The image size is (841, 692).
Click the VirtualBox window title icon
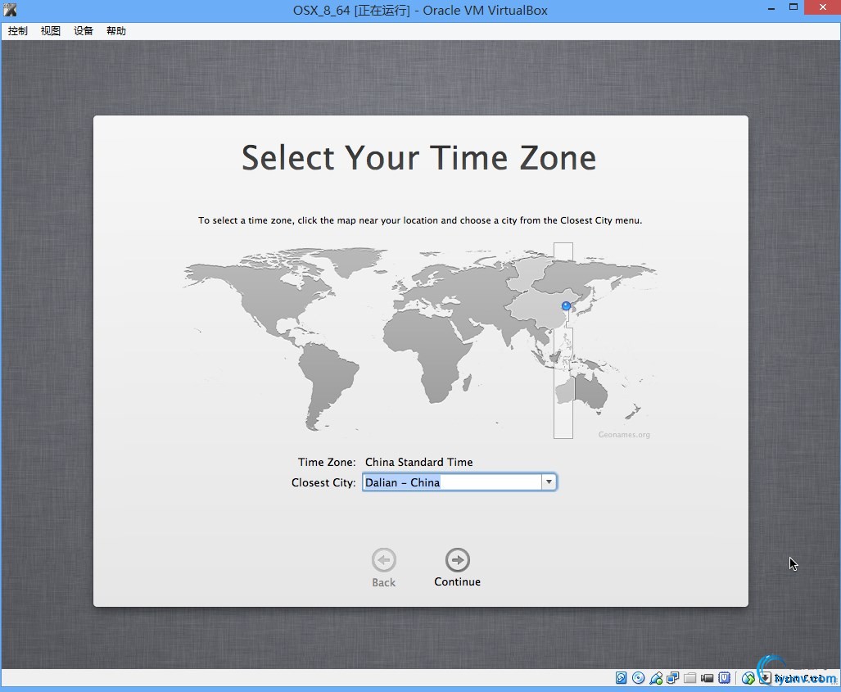click(10, 10)
